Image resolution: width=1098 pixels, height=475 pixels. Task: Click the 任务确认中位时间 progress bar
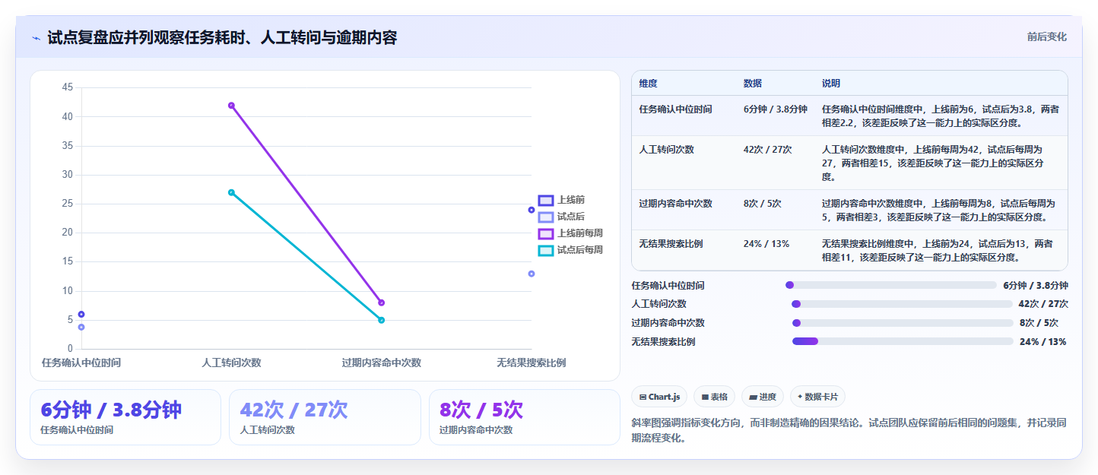890,285
